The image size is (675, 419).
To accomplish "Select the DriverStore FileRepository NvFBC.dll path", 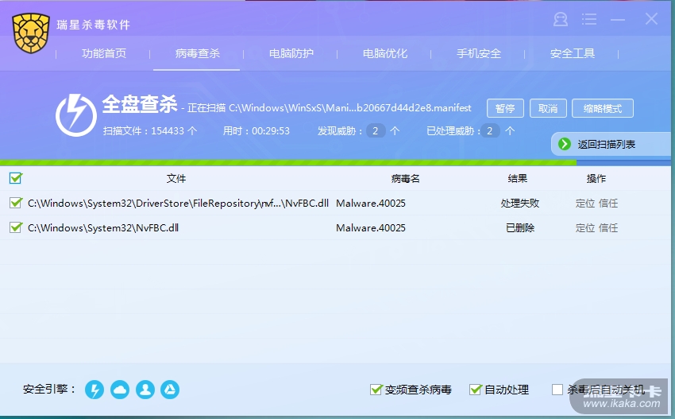I will (178, 203).
